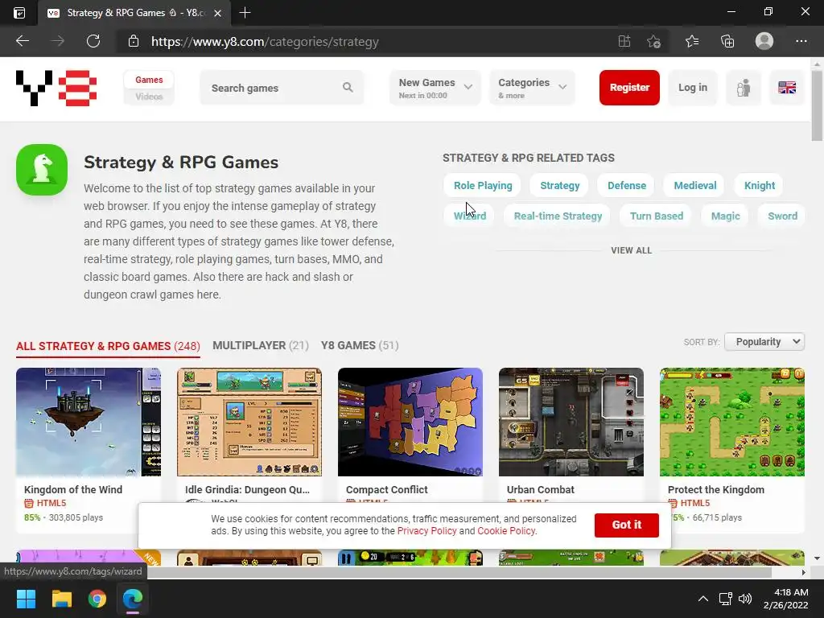Open the Compact Conflict game thumbnail
Image resolution: width=824 pixels, height=618 pixels.
pos(410,422)
